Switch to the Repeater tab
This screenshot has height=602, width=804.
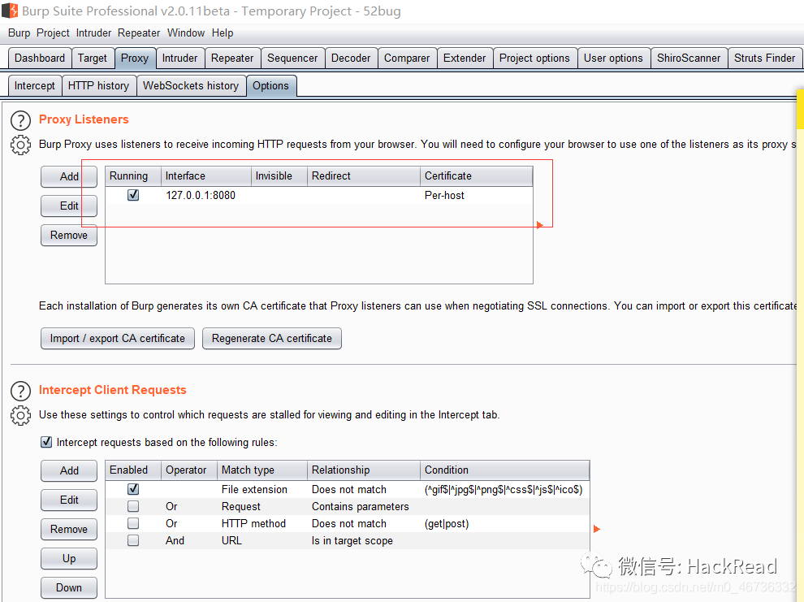pyautogui.click(x=232, y=58)
